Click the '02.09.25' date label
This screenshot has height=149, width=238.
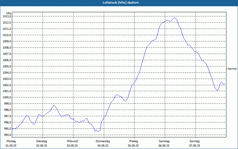42,146
